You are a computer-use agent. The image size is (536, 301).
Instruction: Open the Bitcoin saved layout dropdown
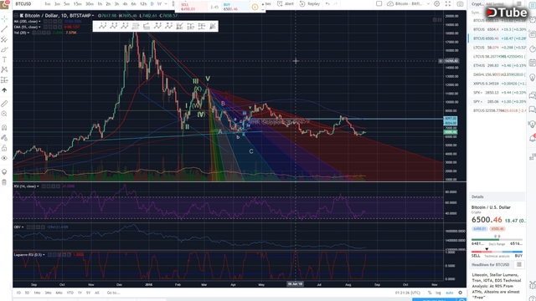(x=408, y=3)
